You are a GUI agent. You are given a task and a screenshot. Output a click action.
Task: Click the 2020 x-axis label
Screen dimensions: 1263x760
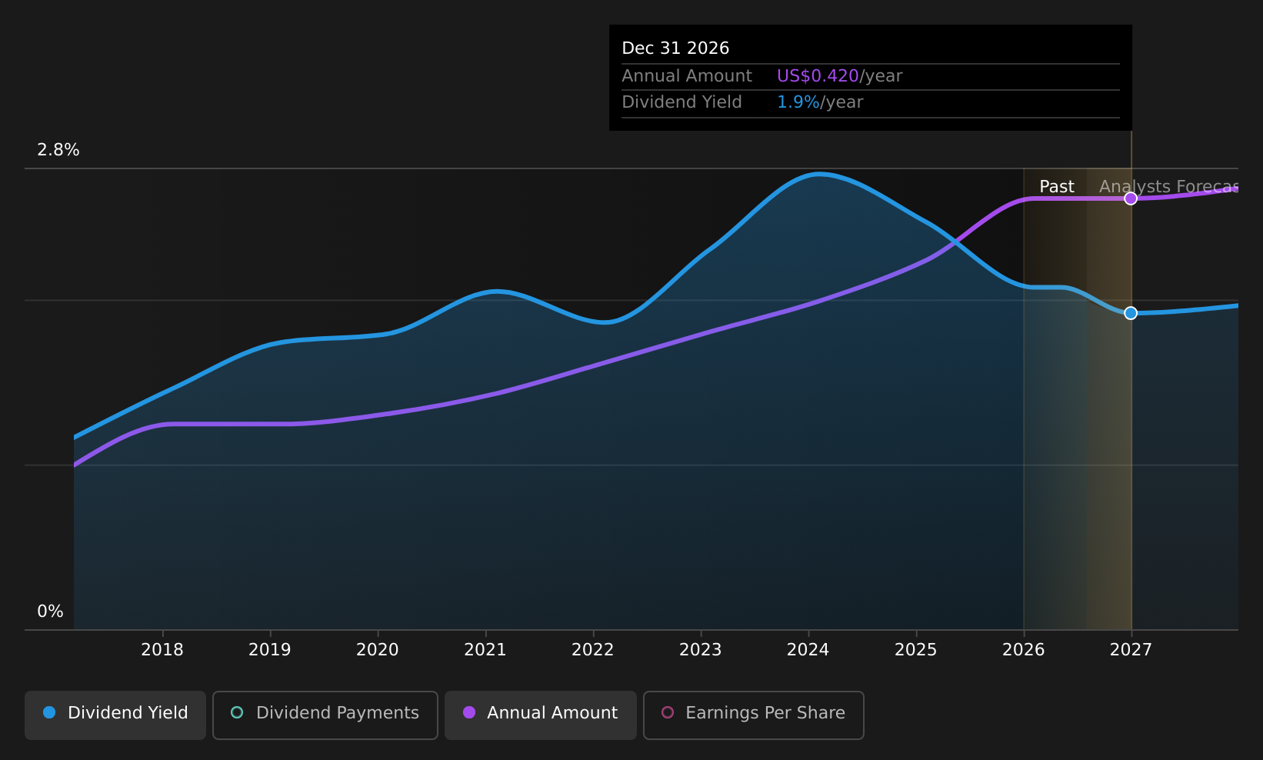coord(378,650)
